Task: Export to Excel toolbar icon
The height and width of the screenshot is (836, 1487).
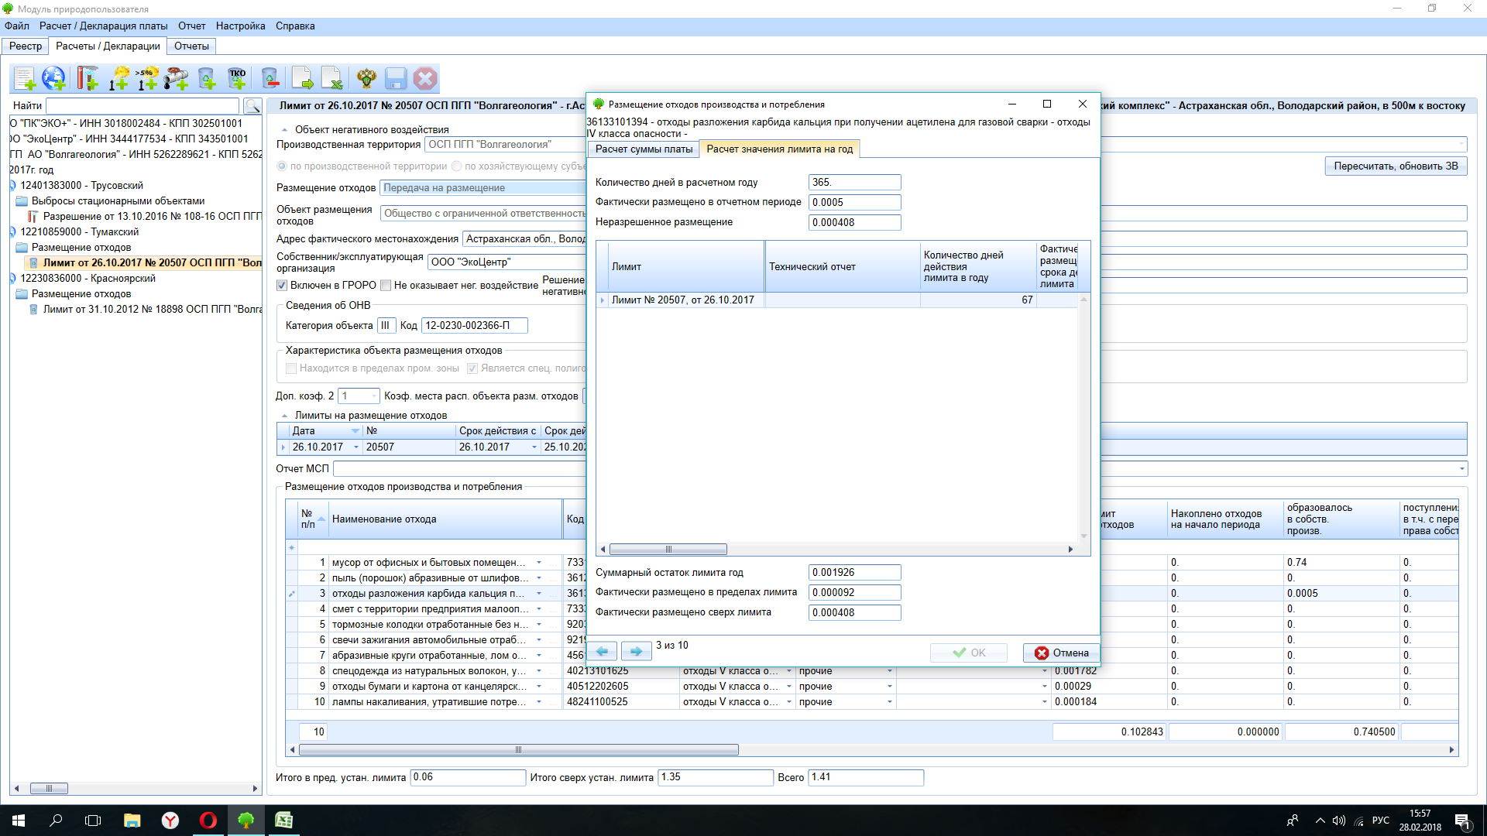Action: (x=332, y=78)
